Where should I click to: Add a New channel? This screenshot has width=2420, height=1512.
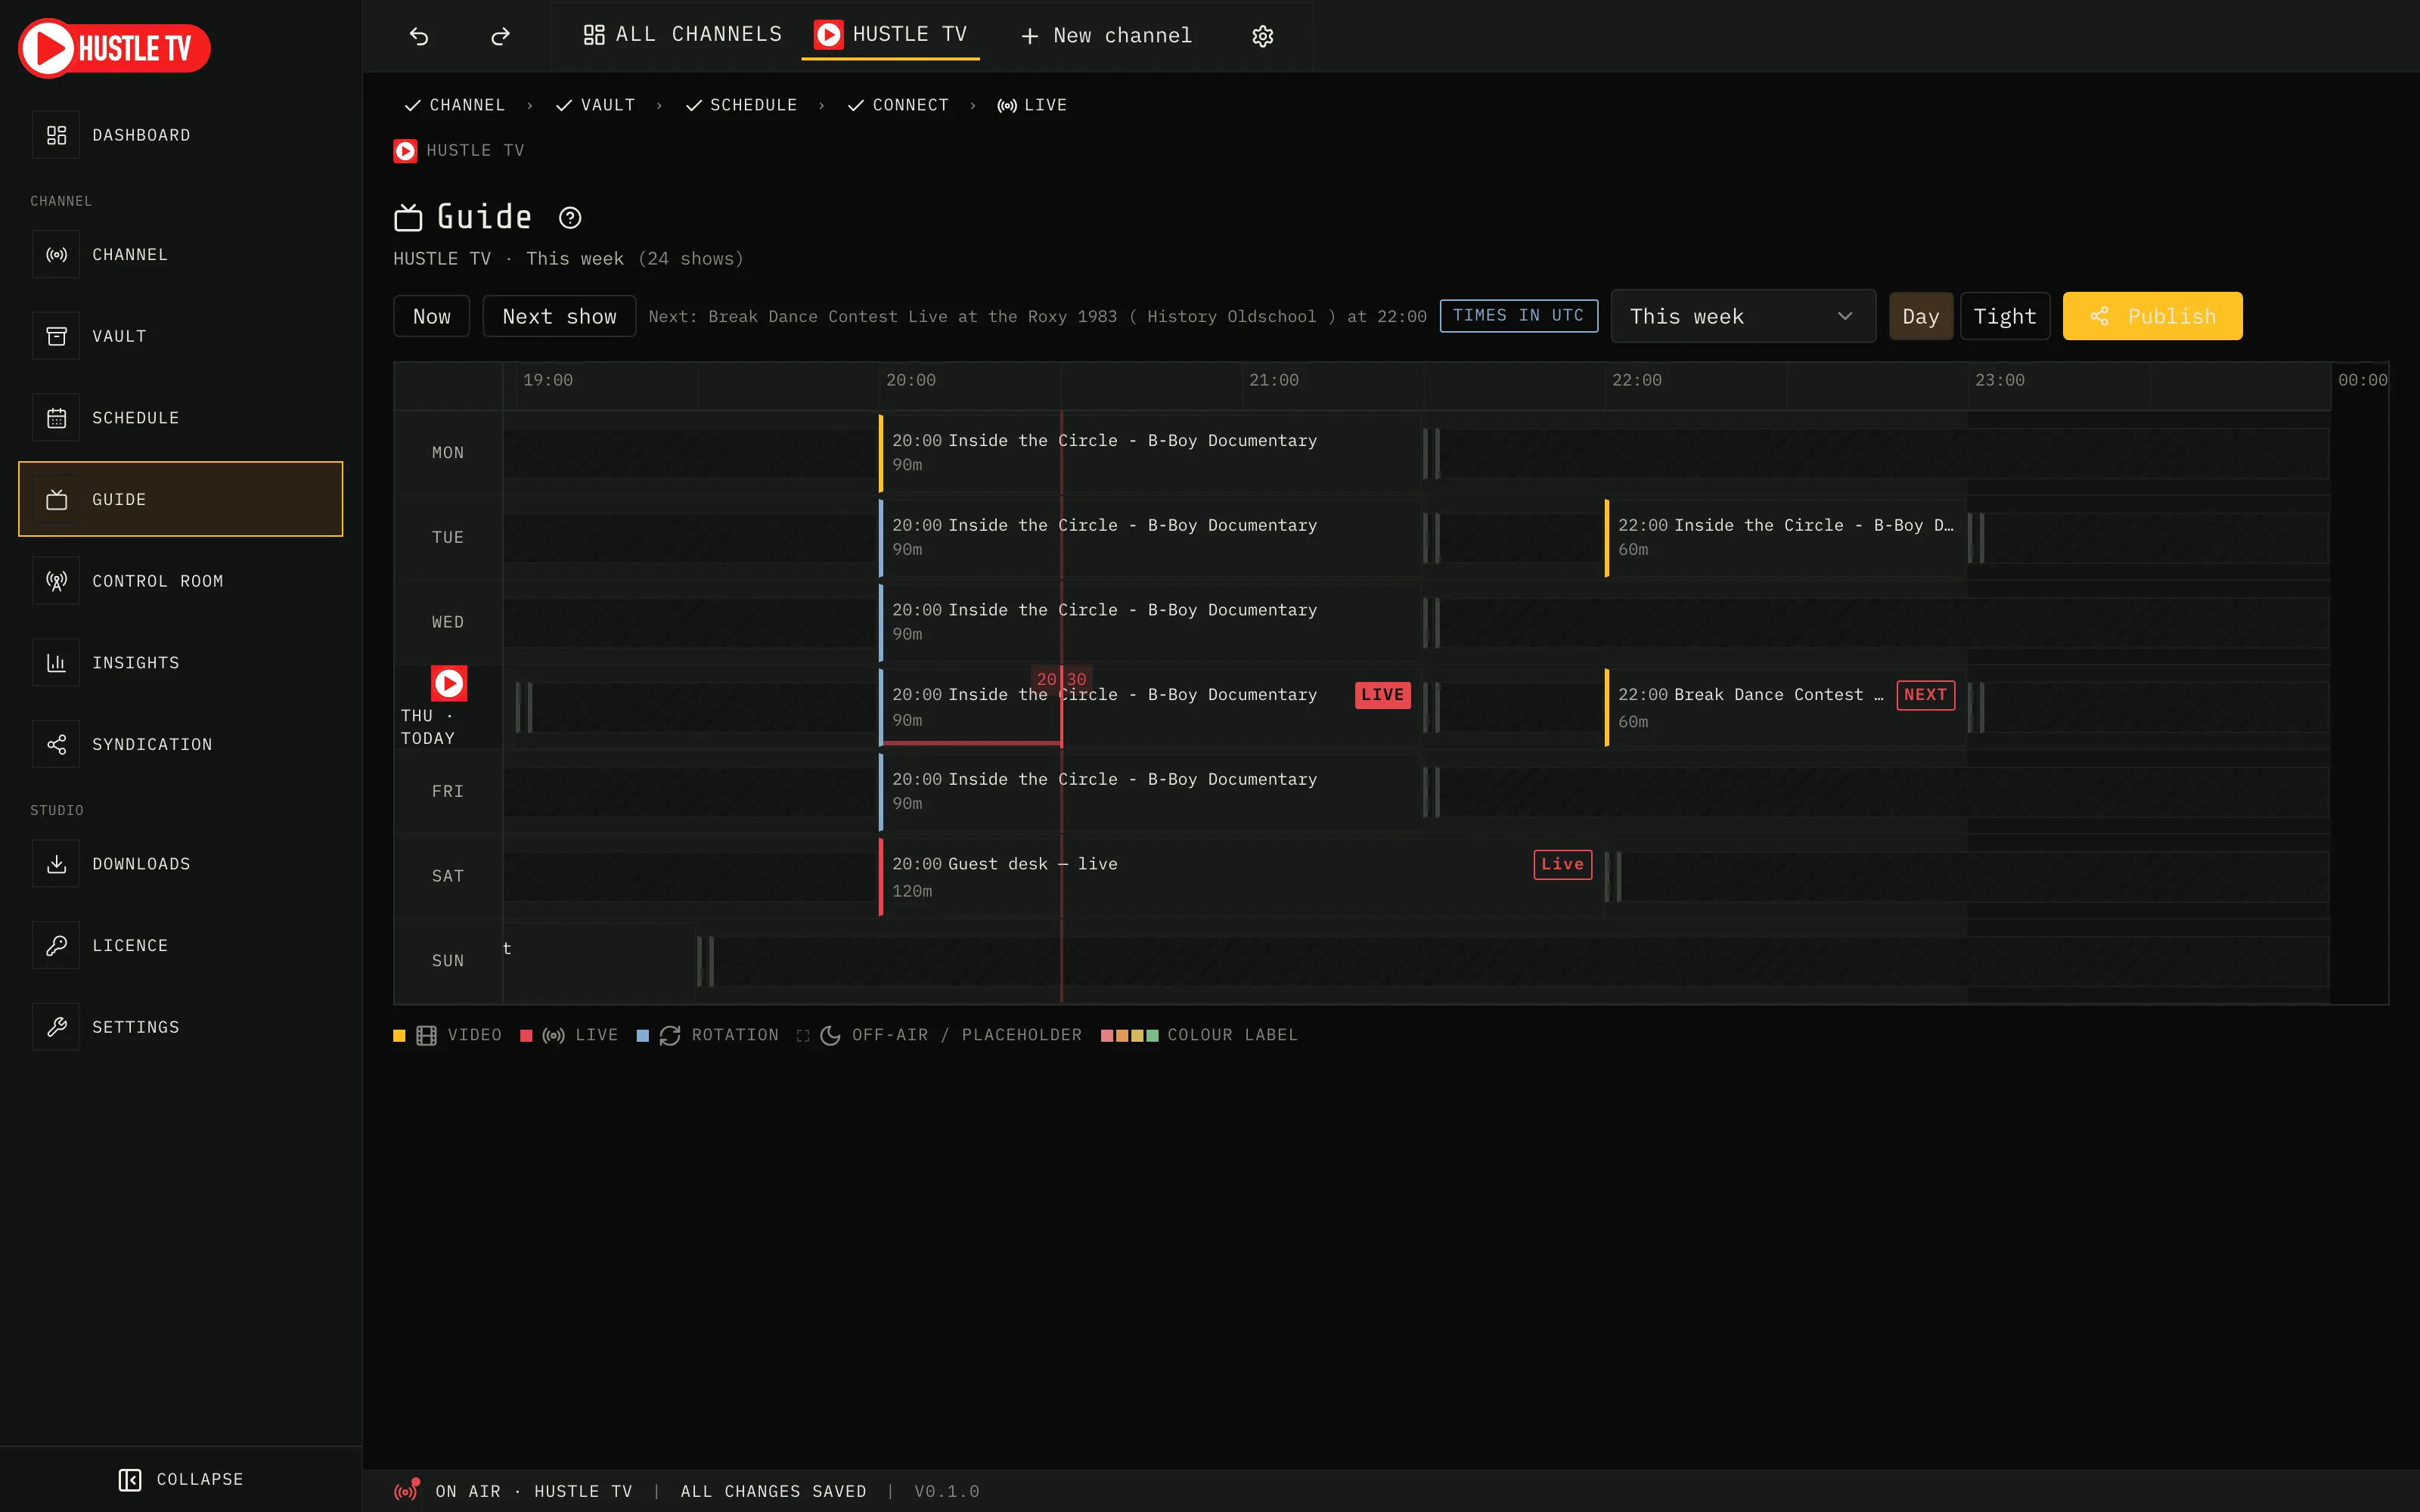tap(1106, 36)
